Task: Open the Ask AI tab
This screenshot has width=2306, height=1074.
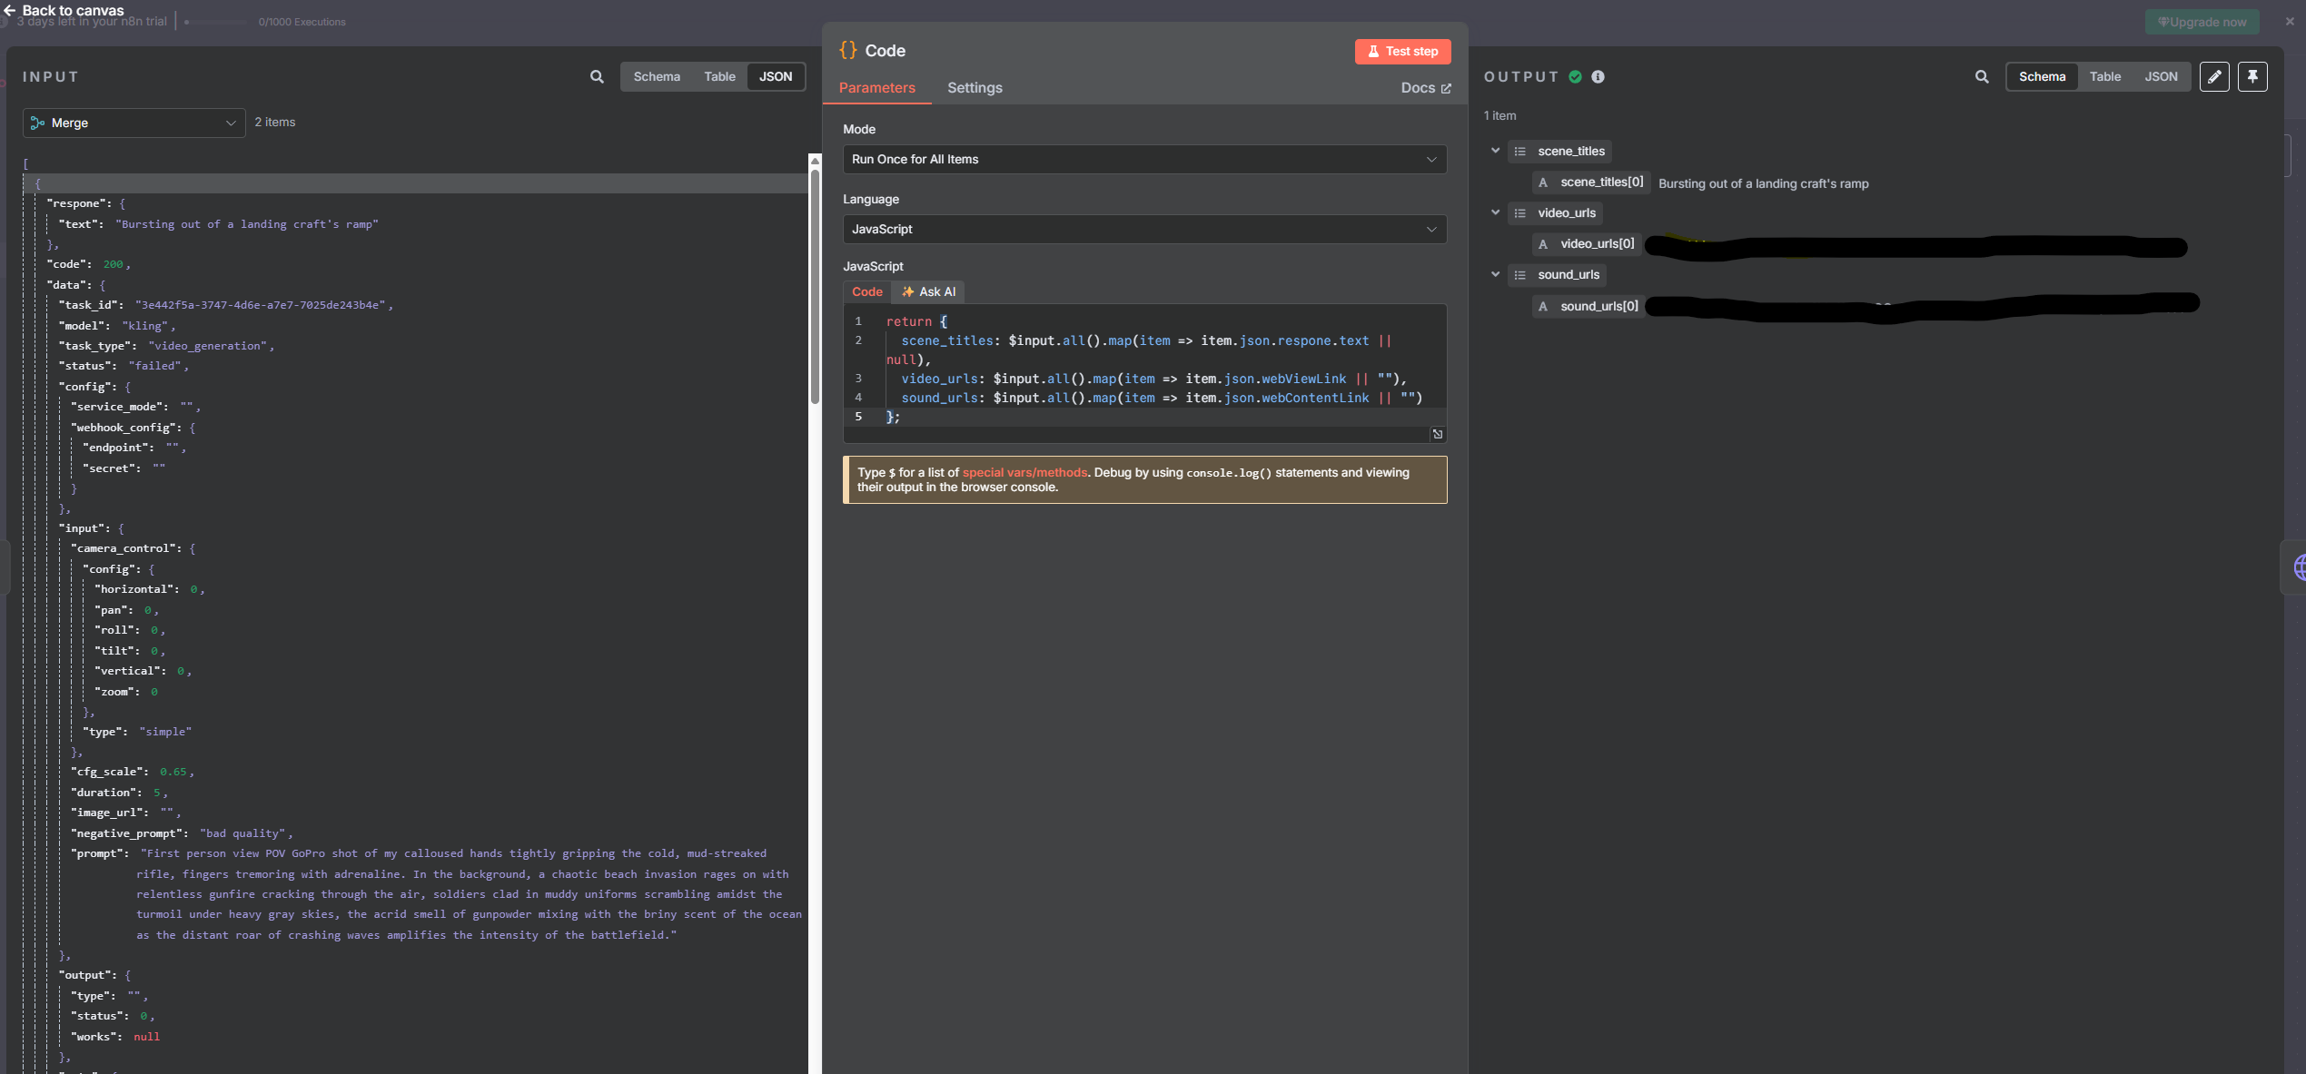Action: click(x=928, y=291)
